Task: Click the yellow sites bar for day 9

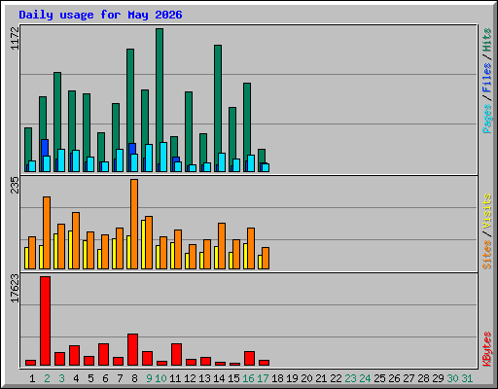Action: click(143, 244)
